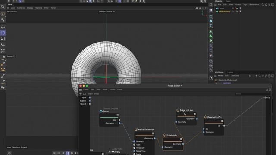Click the Multiply node title
The height and width of the screenshot is (155, 276).
[x=116, y=152]
